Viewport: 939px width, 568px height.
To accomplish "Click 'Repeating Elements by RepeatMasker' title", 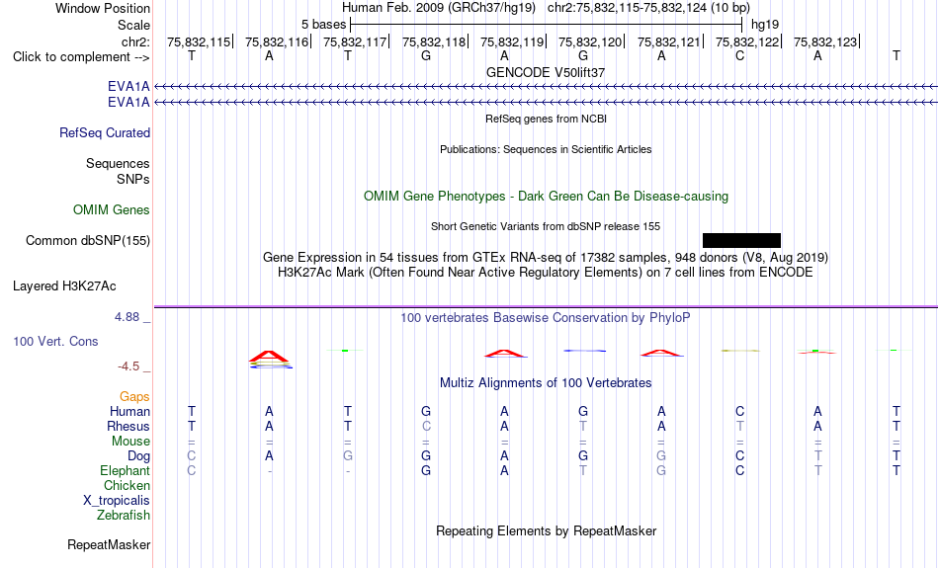I will point(546,530).
